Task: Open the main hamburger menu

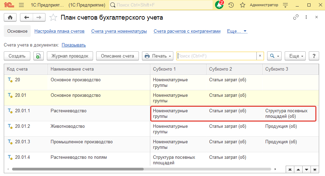Action: (x=21, y=5)
